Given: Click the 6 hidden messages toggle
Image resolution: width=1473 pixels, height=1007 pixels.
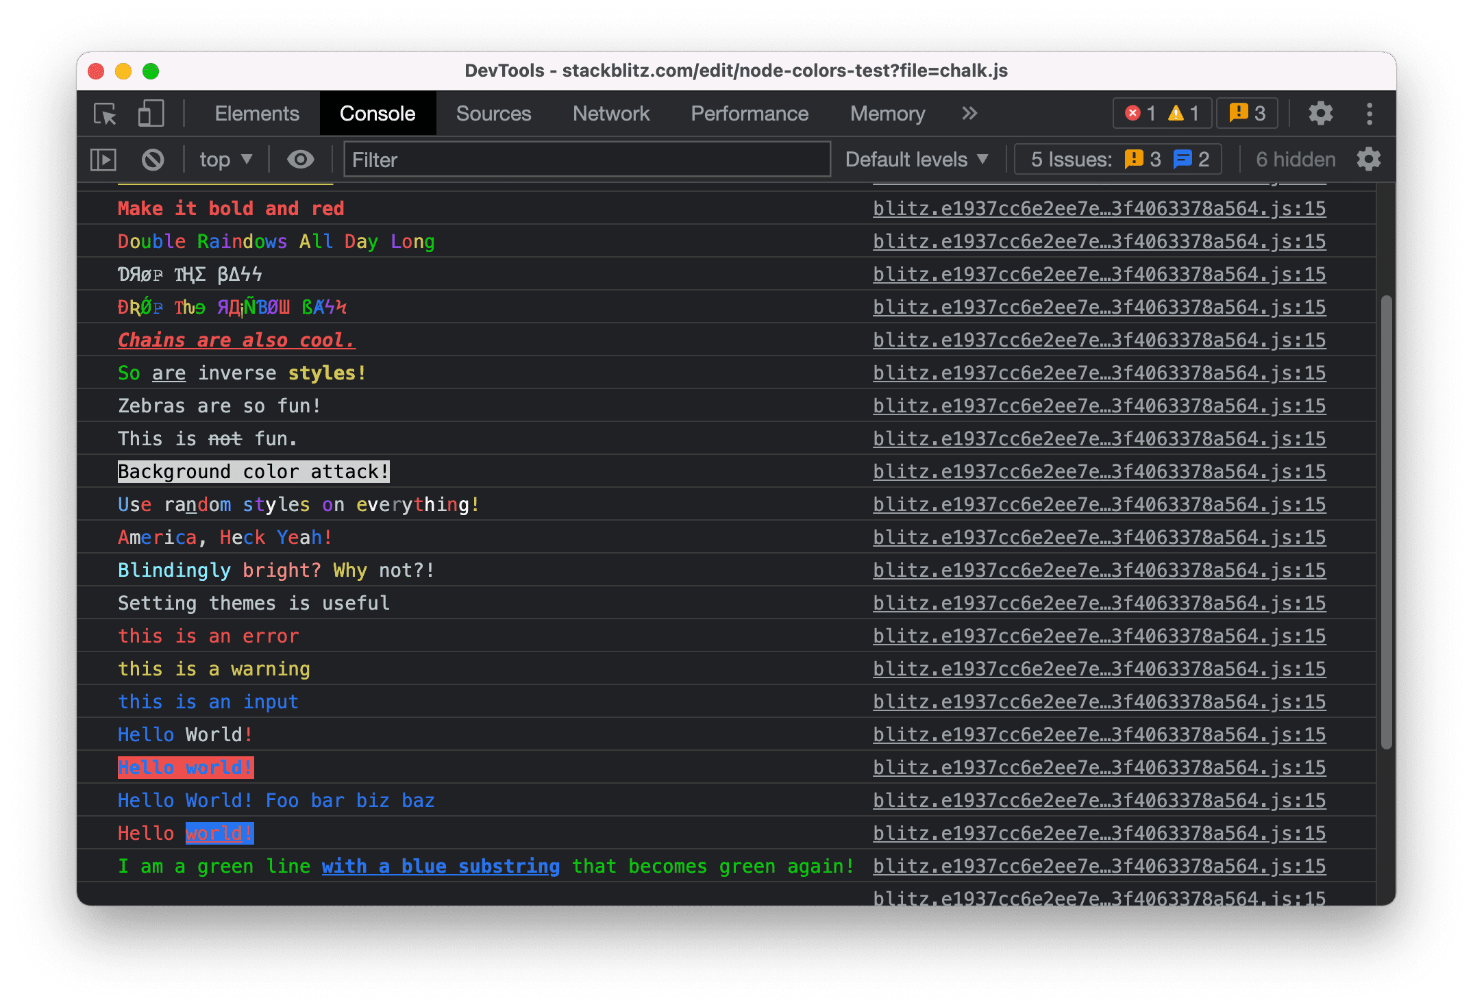Looking at the screenshot, I should click(1293, 158).
